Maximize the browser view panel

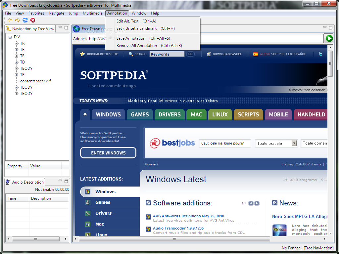click(x=331, y=28)
